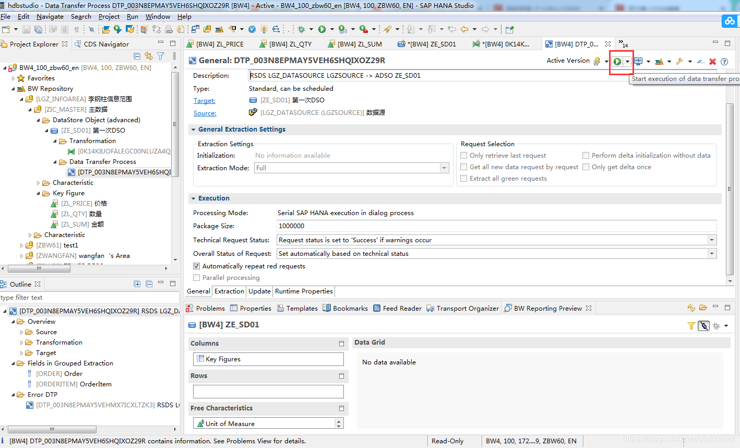Click the red Delete X icon in DTP editor
This screenshot has height=448, width=740.
712,62
